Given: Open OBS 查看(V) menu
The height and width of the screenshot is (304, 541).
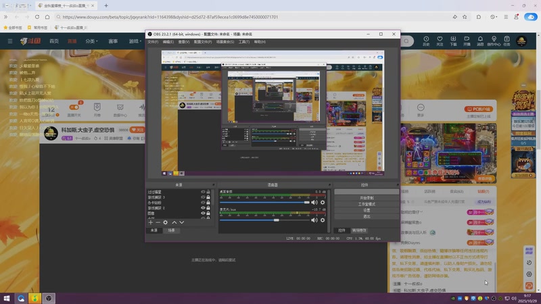Looking at the screenshot, I should (x=183, y=42).
